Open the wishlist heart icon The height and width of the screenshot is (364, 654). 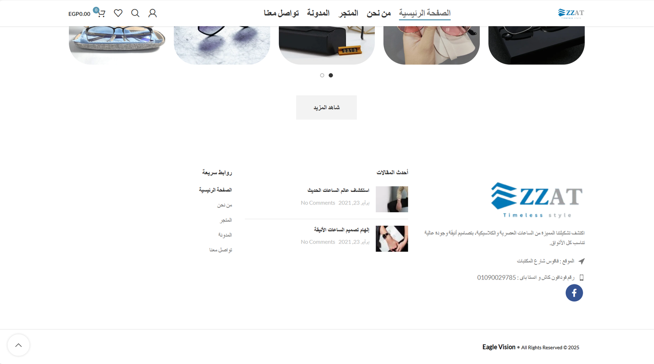click(x=118, y=13)
